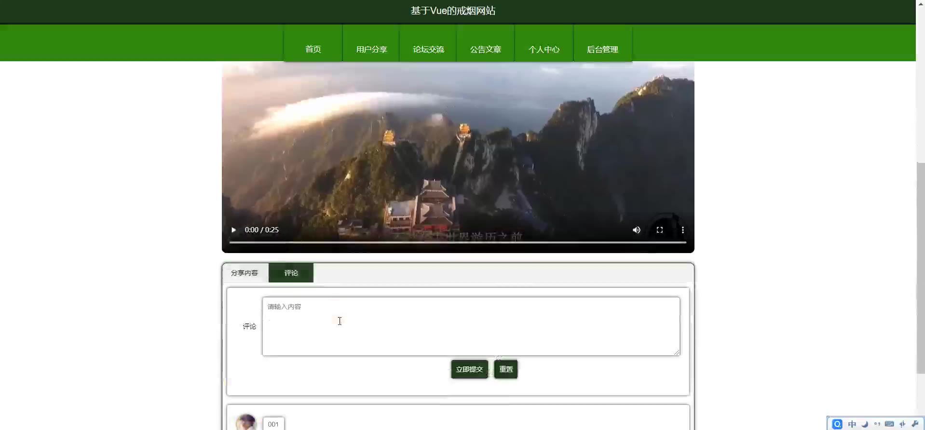The width and height of the screenshot is (925, 430).
Task: Open the video's more options menu
Action: [682, 230]
